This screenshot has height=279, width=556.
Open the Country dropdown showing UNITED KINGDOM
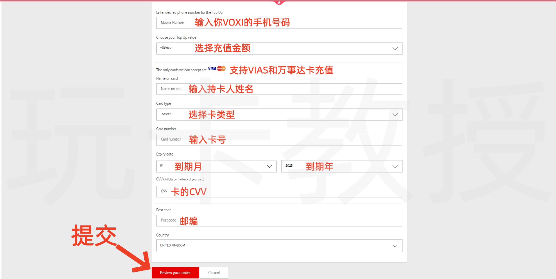(x=279, y=246)
